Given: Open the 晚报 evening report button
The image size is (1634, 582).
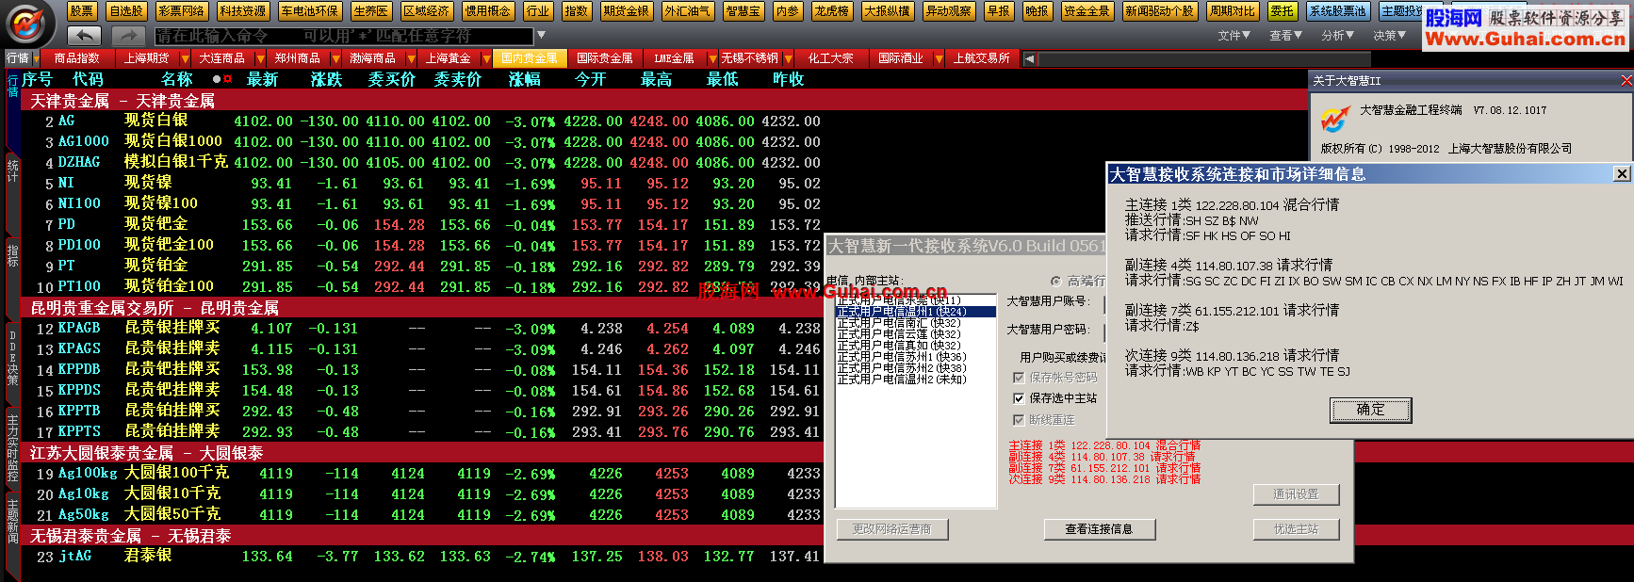Looking at the screenshot, I should coord(1037,11).
